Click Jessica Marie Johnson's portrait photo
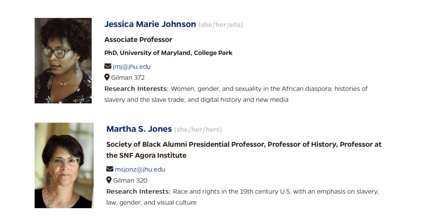Image resolution: width=427 pixels, height=219 pixels. pyautogui.click(x=63, y=61)
